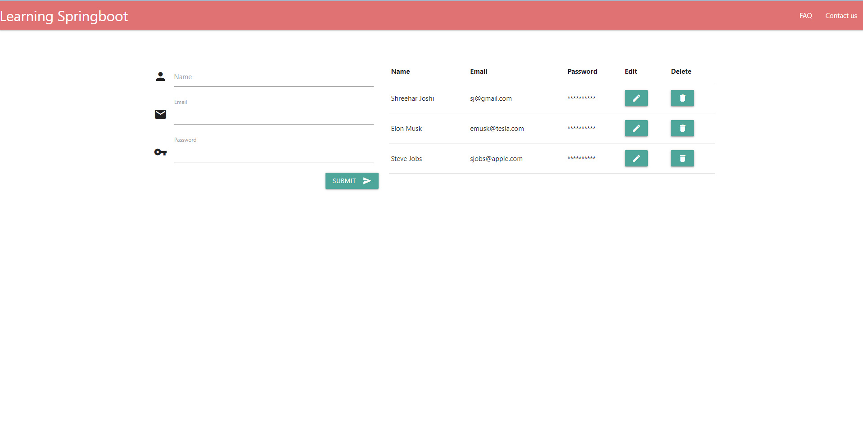
Task: Select the Edit pencil icon for Elon Musk
Action: [x=636, y=128]
